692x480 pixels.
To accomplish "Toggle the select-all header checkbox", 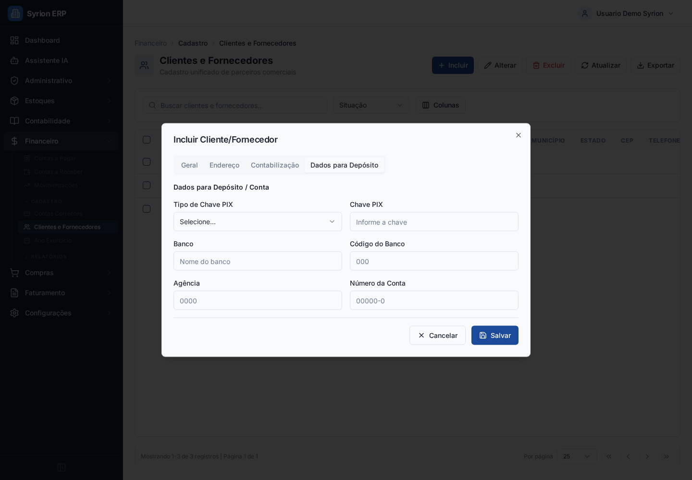I will point(147,140).
